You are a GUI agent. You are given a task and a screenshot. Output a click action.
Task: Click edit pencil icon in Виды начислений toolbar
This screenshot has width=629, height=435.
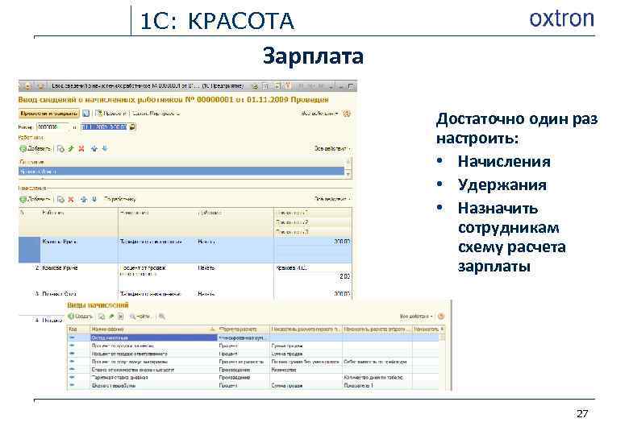click(x=111, y=317)
